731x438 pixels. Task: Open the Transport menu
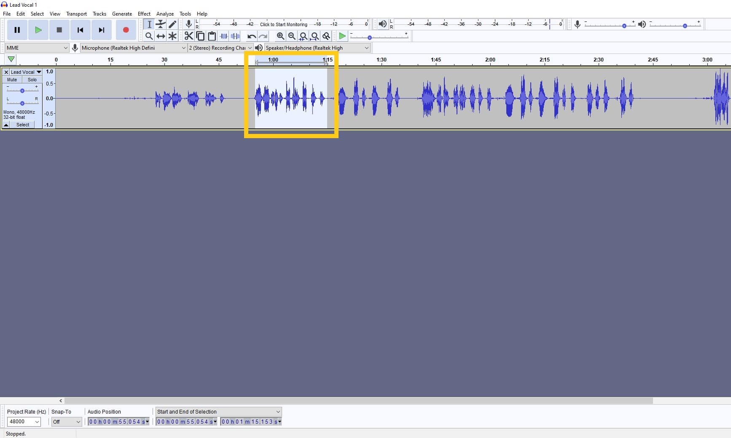[x=76, y=13]
